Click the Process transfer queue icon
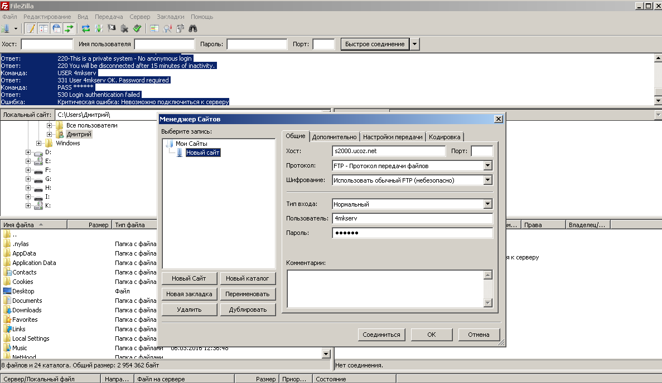 coord(99,28)
